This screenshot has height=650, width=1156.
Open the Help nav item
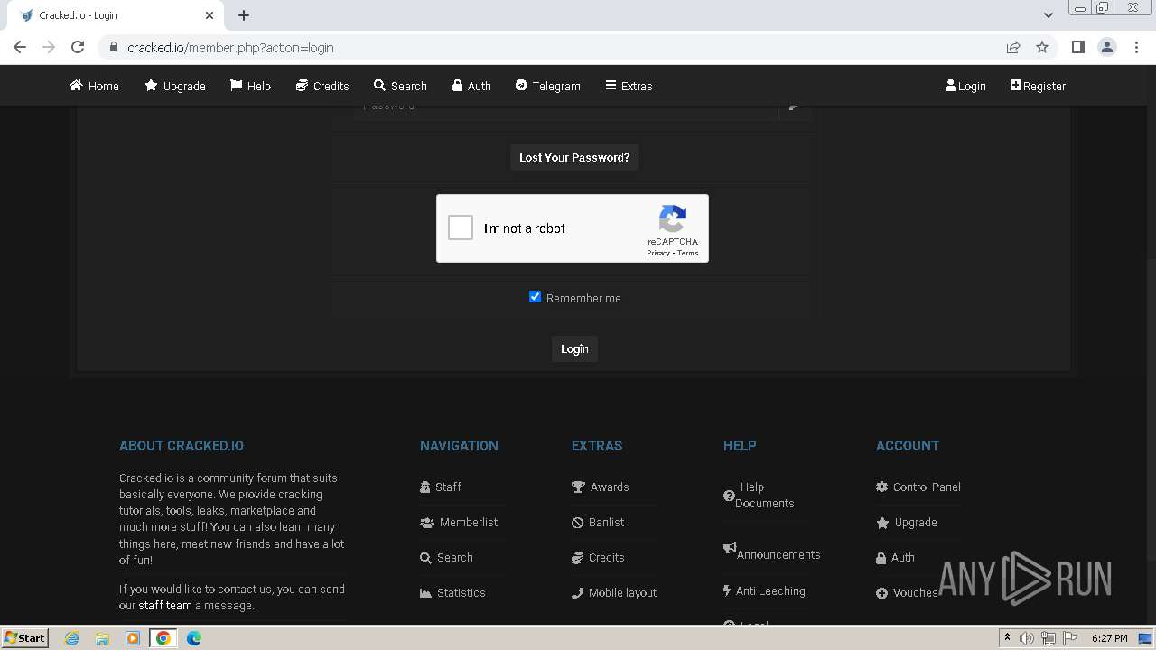tap(250, 86)
